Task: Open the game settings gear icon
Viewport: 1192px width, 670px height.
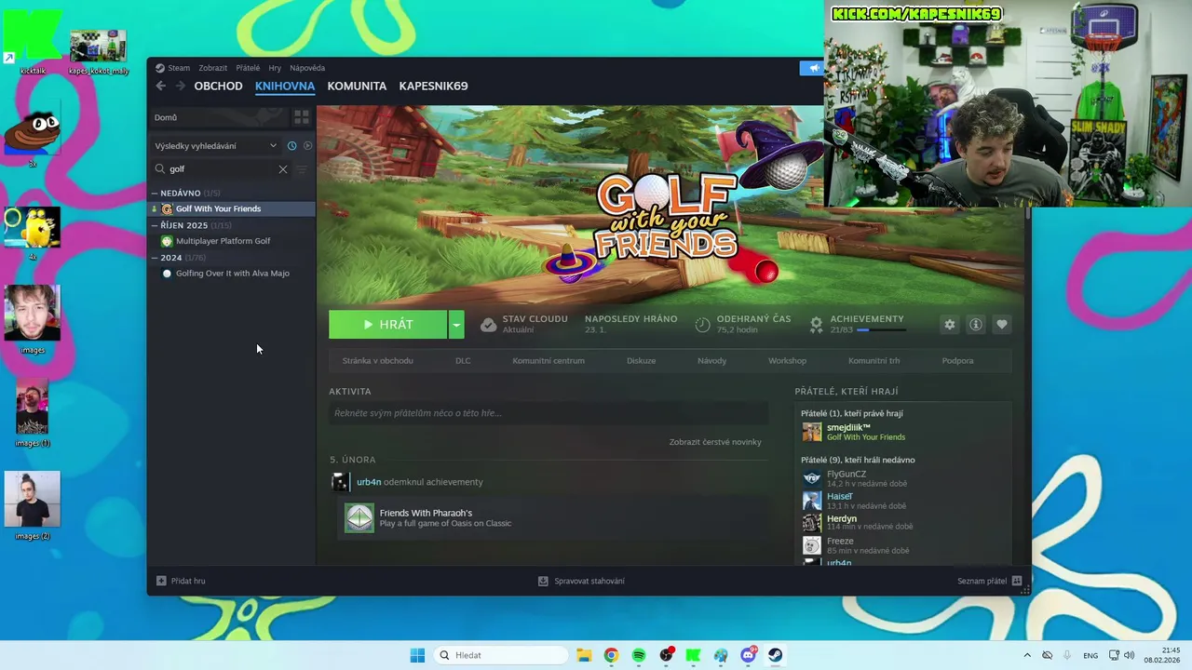Action: point(949,324)
